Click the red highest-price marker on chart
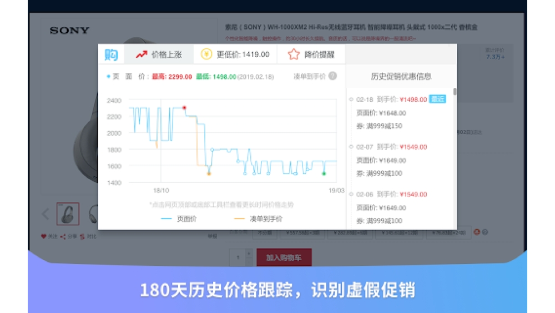This screenshot has height=313, width=555. tap(184, 107)
